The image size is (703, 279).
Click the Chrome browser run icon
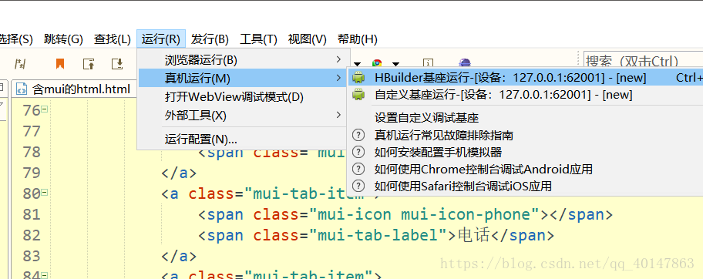377,64
